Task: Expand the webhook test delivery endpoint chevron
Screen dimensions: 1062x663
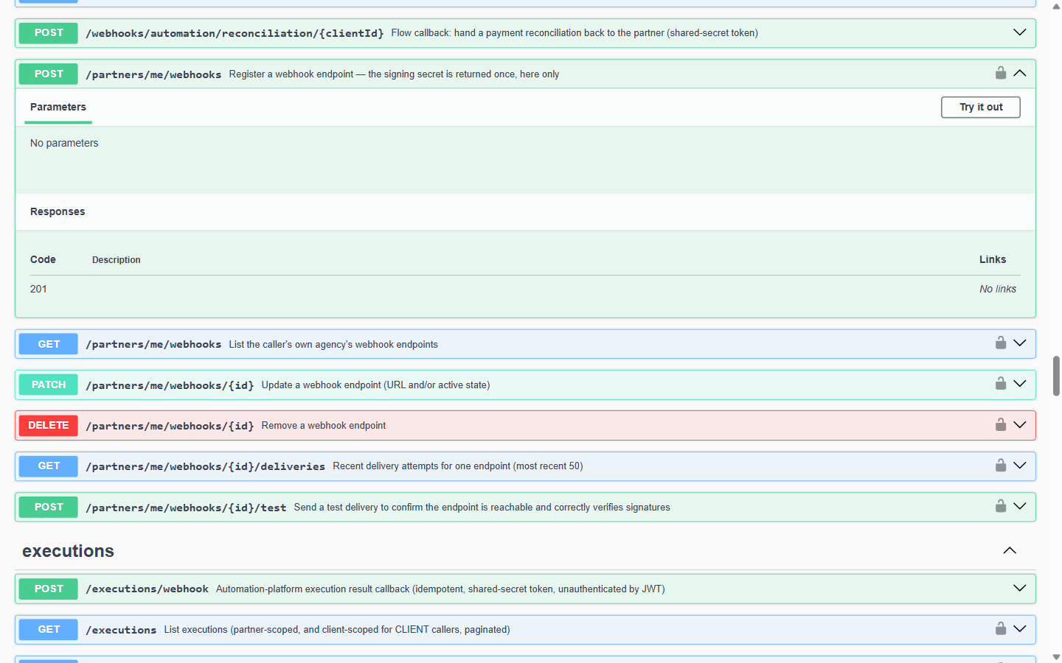Action: 1020,506
